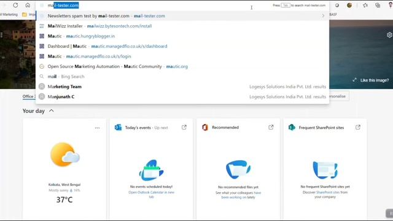Screen dimensions: 393x221
Task: Click the browser refresh icon
Action: click(x=15, y=6)
